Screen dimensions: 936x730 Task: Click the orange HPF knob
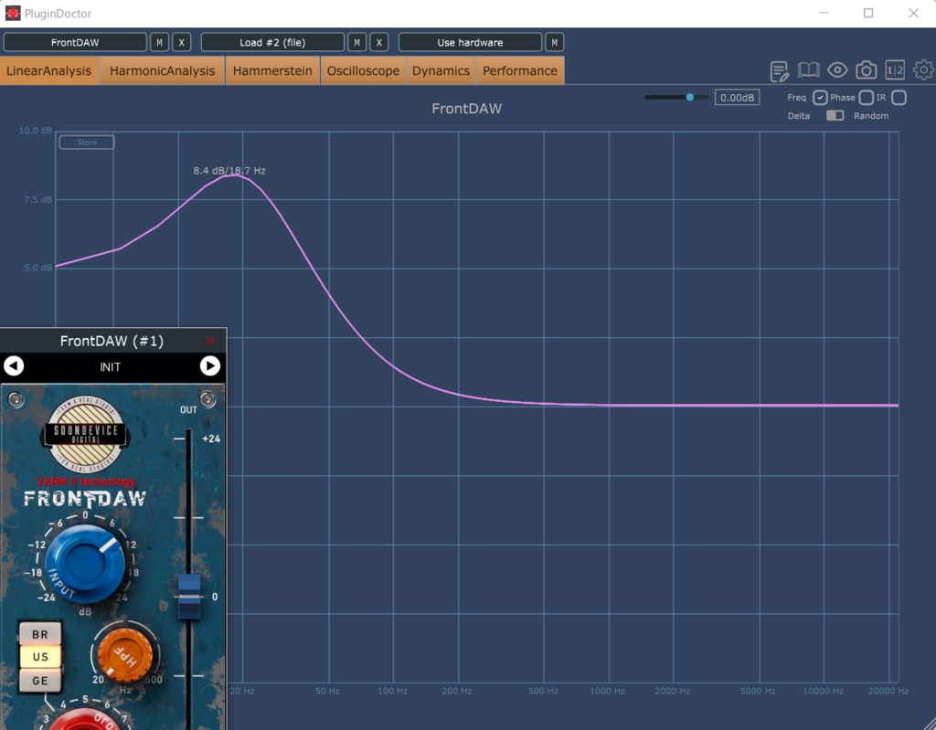coord(125,655)
